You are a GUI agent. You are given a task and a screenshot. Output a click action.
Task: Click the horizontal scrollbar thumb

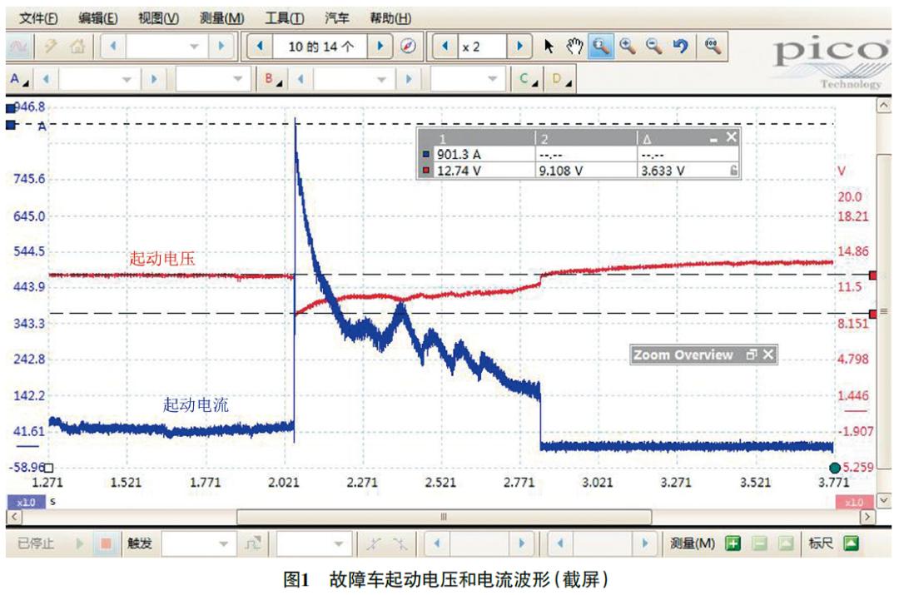pyautogui.click(x=444, y=517)
